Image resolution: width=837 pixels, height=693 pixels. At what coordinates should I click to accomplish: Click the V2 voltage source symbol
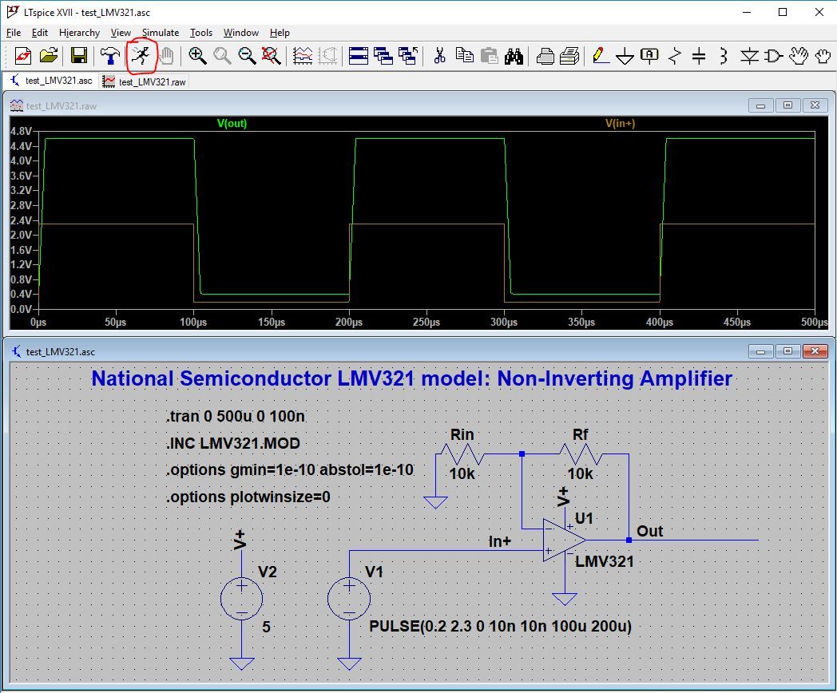click(242, 599)
